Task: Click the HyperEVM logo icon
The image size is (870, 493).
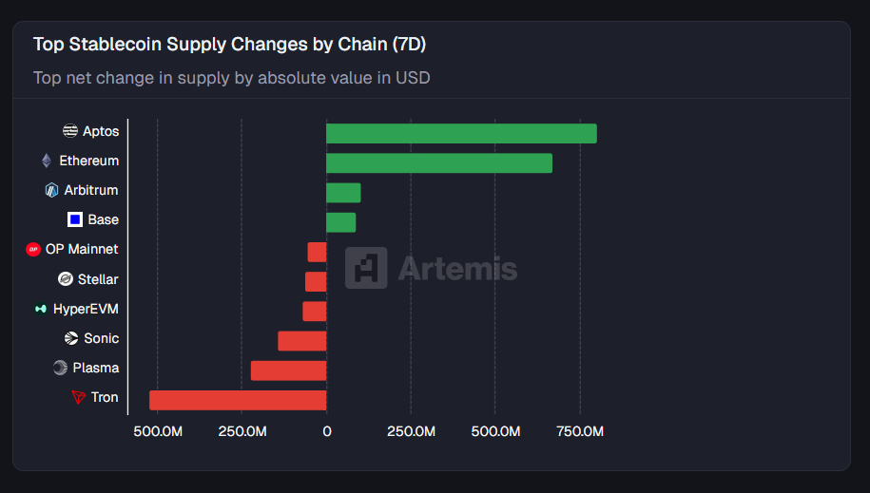Action: [41, 309]
